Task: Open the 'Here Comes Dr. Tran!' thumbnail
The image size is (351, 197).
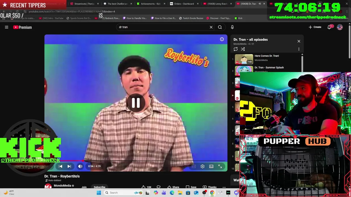Action: coord(244,59)
